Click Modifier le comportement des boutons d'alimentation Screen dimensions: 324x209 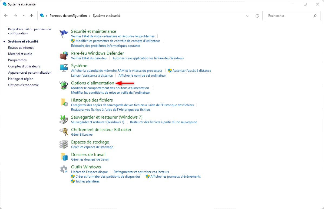click(x=110, y=88)
